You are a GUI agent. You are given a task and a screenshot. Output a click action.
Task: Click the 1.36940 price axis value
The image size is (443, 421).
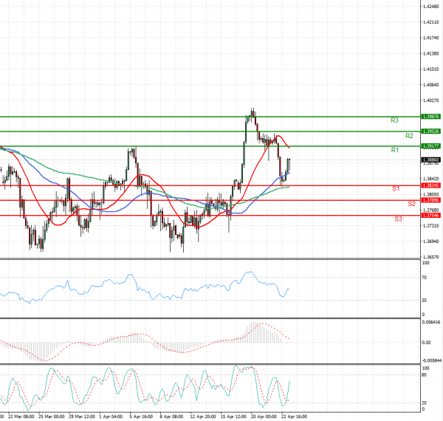[x=431, y=242]
